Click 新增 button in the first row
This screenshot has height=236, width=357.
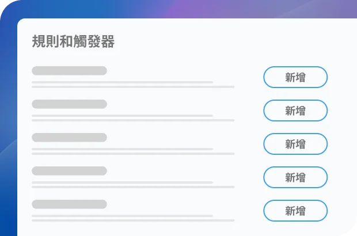click(x=295, y=77)
